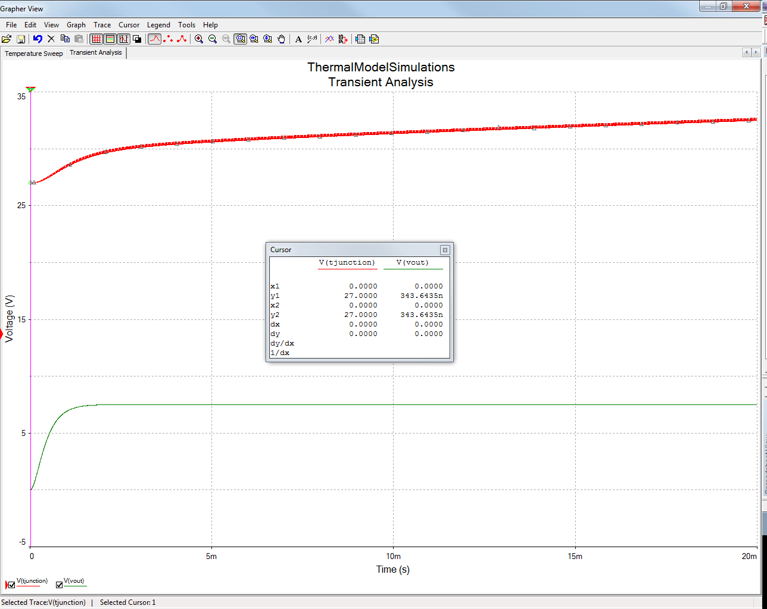The width and height of the screenshot is (767, 609).
Task: Click the 'Selected Cursor: 1' status text
Action: 127,602
